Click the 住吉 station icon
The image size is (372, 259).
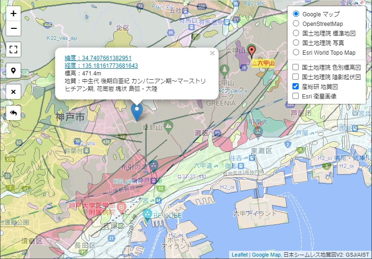(252, 158)
